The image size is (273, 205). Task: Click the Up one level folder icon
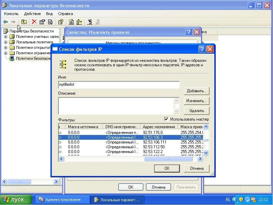pos(24,22)
